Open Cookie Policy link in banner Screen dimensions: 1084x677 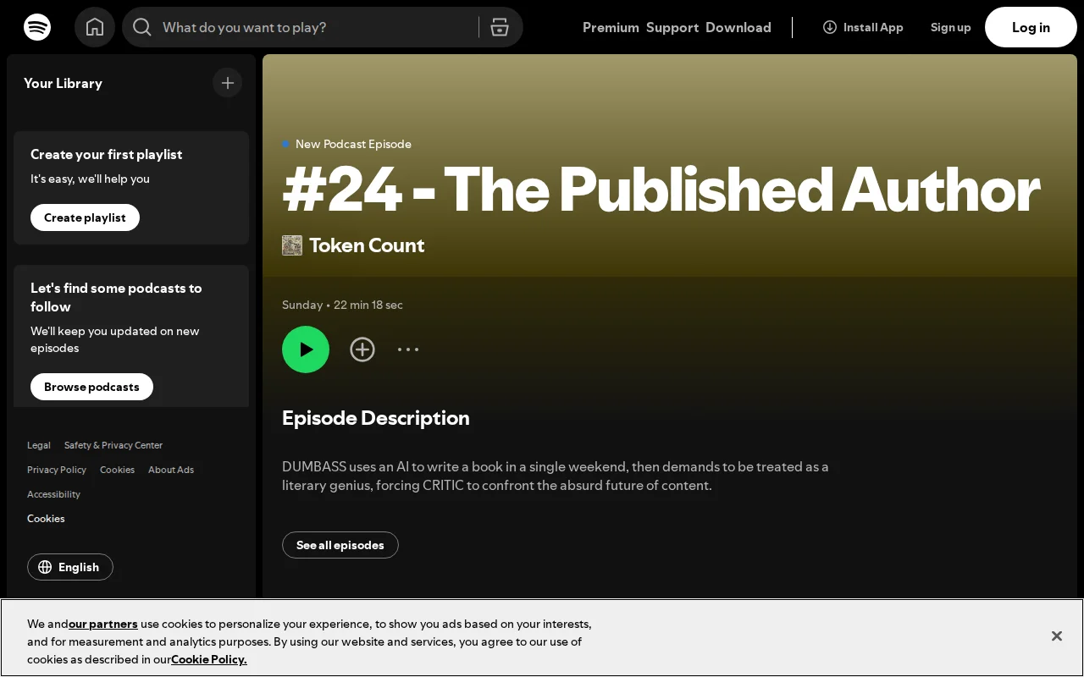click(209, 659)
